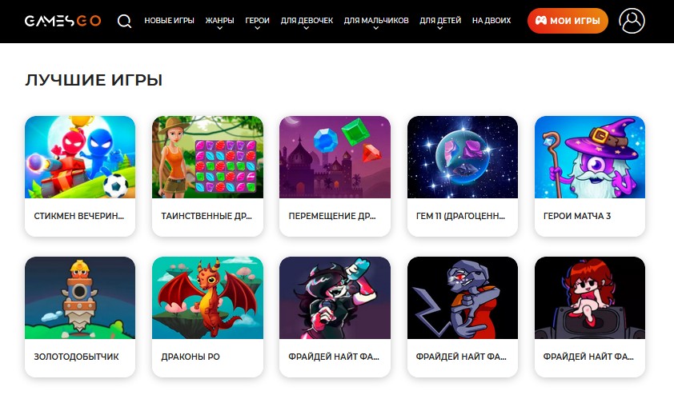Select the Перемещение Др... gems game image
674x395 pixels.
pos(335,158)
